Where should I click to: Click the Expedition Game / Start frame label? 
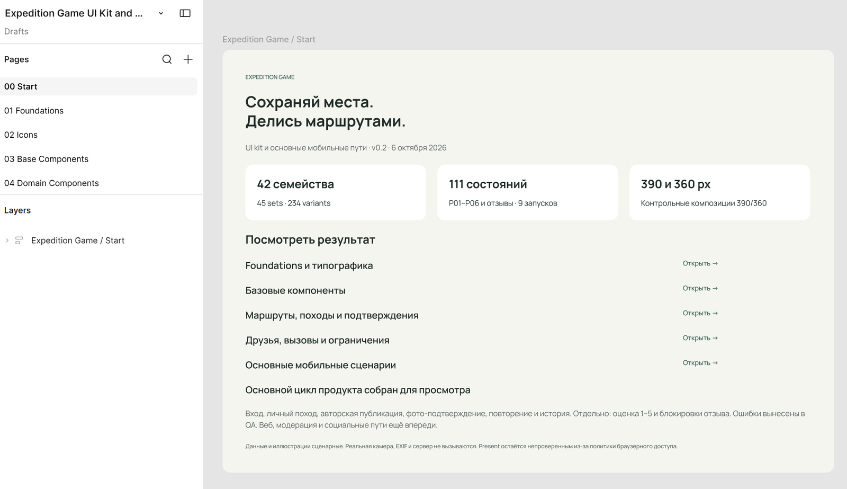pyautogui.click(x=269, y=39)
